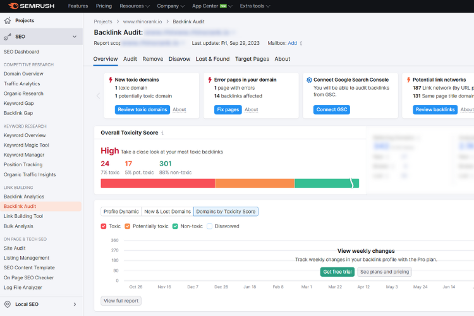Click www.rhinorank.io breadcrumb link
The height and width of the screenshot is (316, 474).
click(142, 21)
